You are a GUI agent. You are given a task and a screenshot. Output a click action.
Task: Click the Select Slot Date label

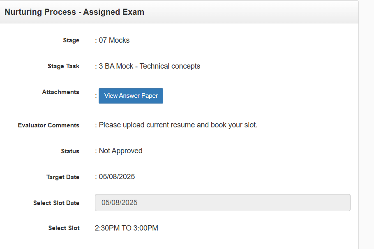tap(56, 203)
